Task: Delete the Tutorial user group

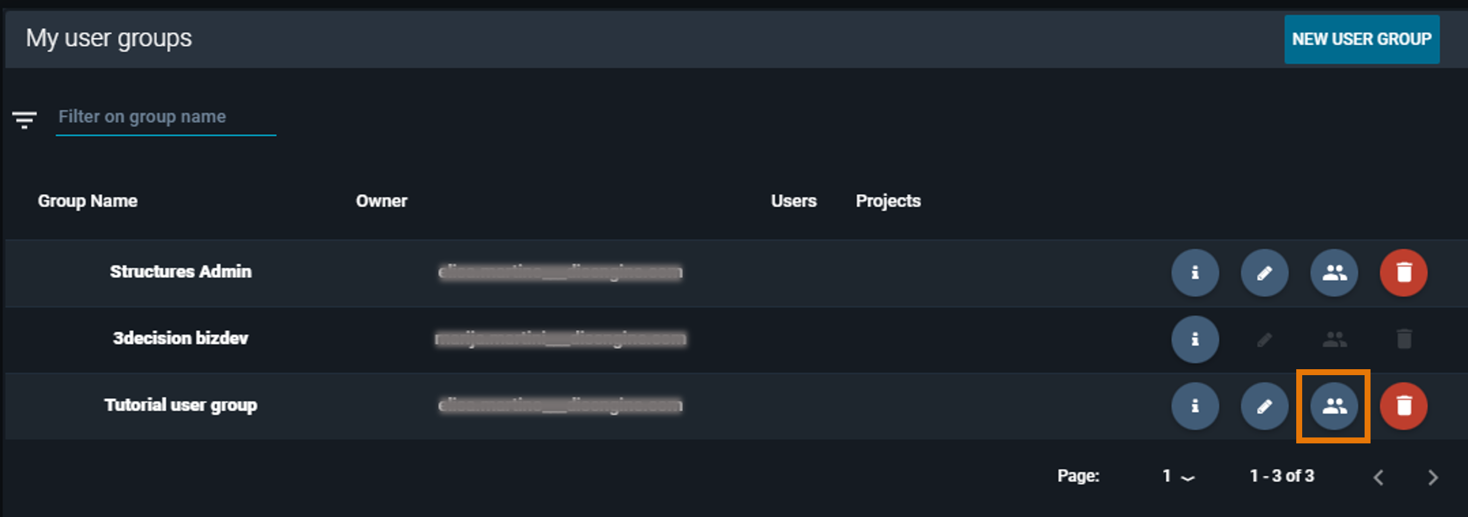Action: (x=1403, y=407)
